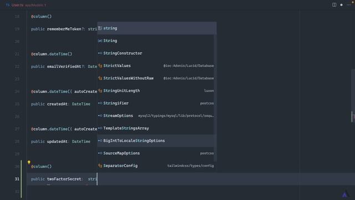Click the '@ioc:Adonis/Lucid/Database' source beside StrictValues
This screenshot has height=200, width=355.
point(189,66)
